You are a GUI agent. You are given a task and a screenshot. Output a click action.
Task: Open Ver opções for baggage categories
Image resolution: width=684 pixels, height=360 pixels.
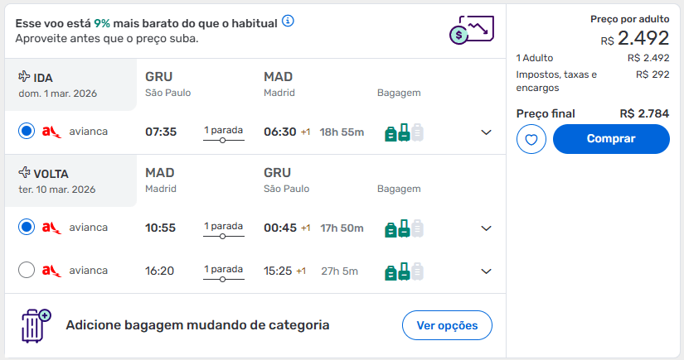pos(447,325)
